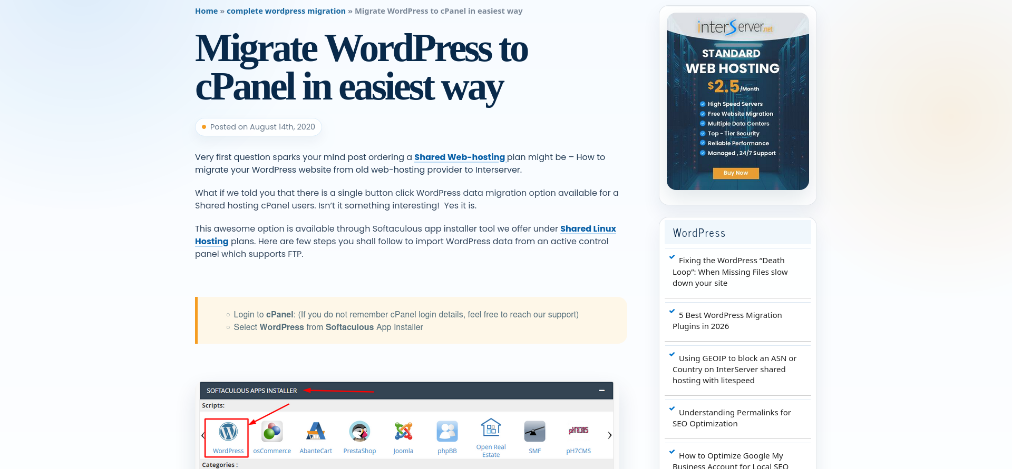The width and height of the screenshot is (1012, 469).
Task: Open Using GEOIP to block an ASN article
Action: click(x=734, y=370)
